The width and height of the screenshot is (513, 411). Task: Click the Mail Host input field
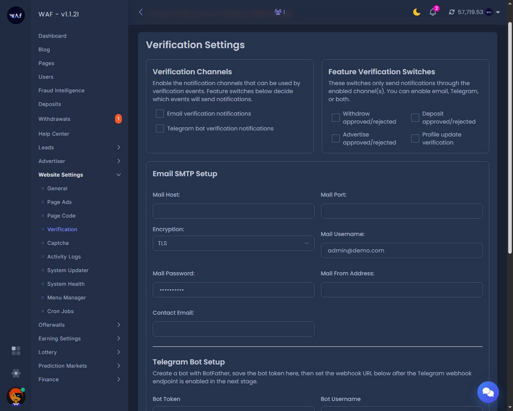[x=234, y=211]
